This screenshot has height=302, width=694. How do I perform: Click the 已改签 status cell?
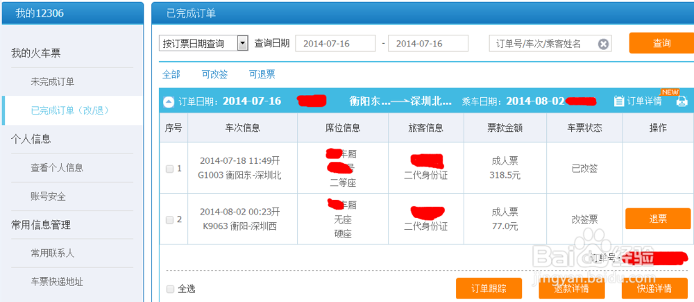(584, 169)
